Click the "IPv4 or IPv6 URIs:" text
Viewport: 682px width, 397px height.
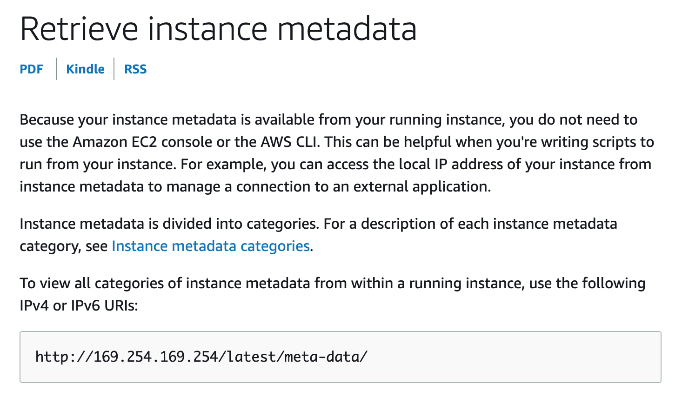click(79, 305)
